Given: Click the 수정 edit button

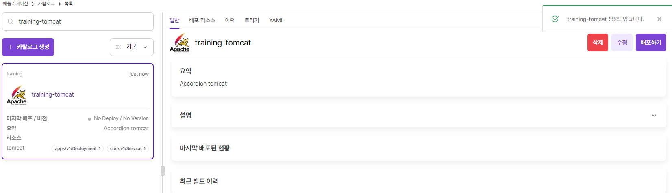Looking at the screenshot, I should [x=622, y=43].
